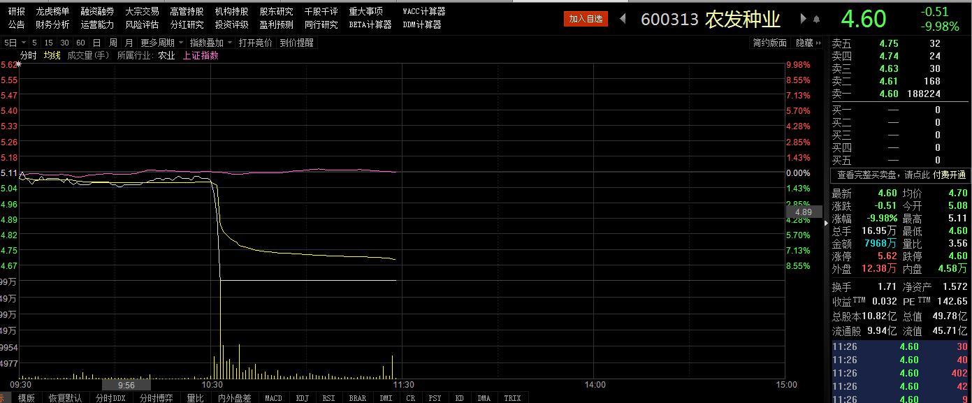Viewport: 972px width, 403px height.
Task: Open the 5日 period dropdown
Action: coord(15,43)
